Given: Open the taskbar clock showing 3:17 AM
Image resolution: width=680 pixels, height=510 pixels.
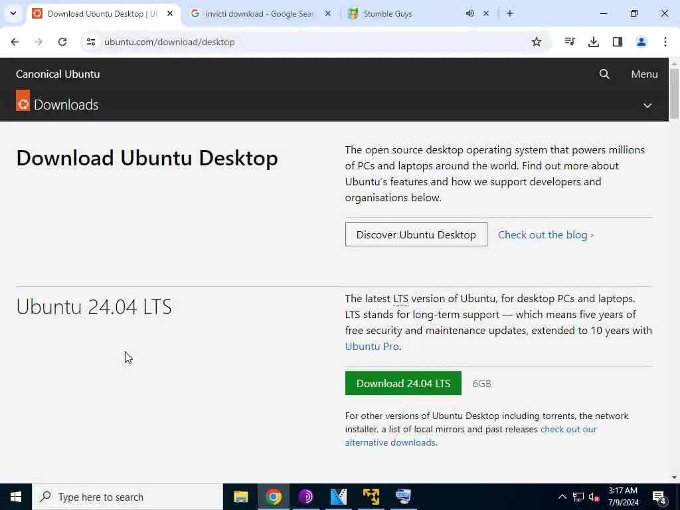Looking at the screenshot, I should (x=623, y=497).
